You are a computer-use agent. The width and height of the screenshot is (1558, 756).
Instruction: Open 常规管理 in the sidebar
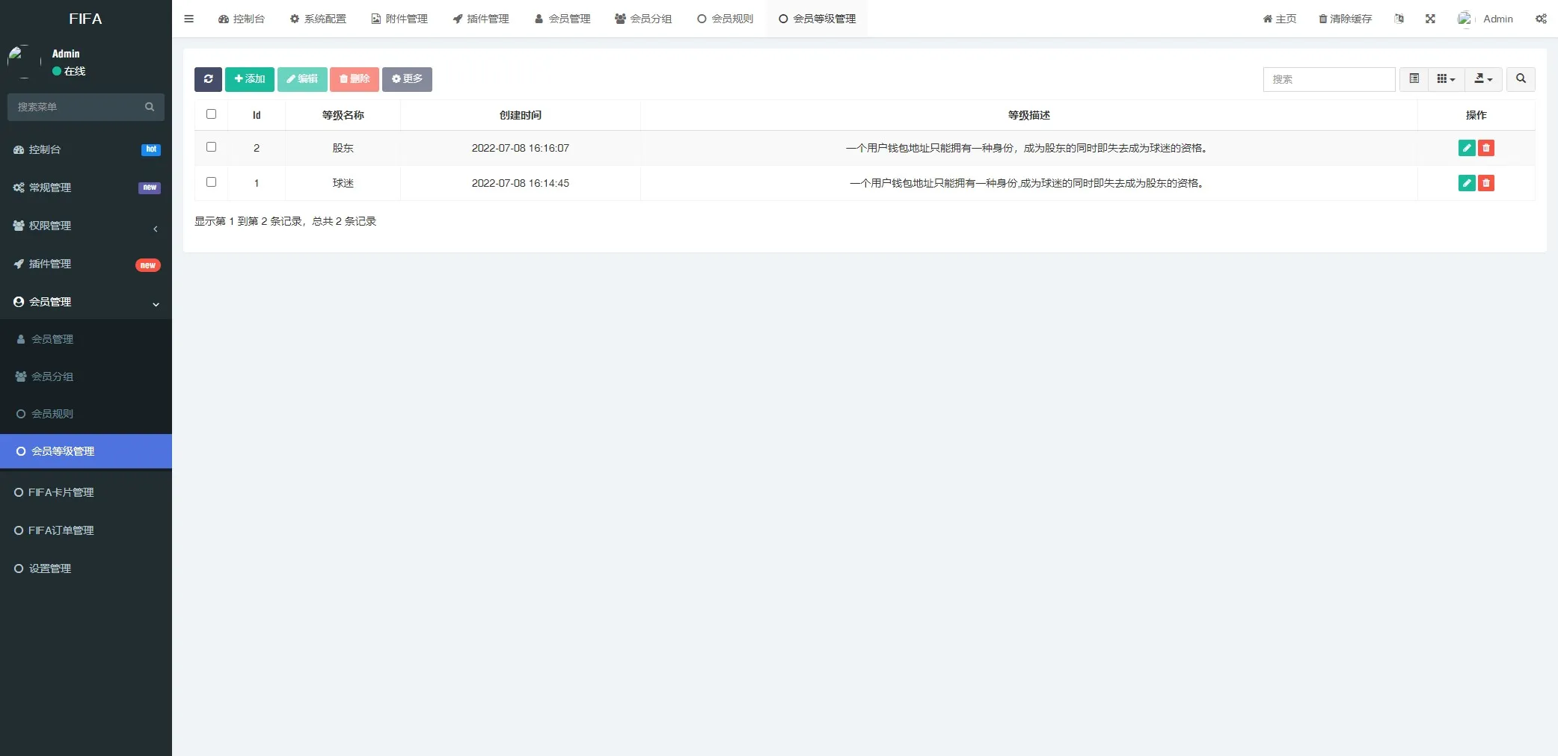point(86,188)
